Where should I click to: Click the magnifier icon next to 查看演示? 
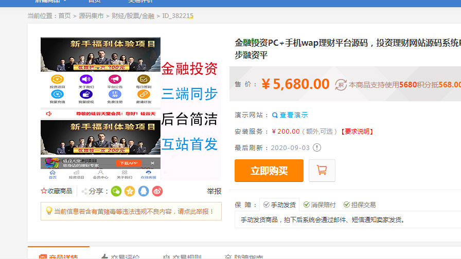pos(275,115)
